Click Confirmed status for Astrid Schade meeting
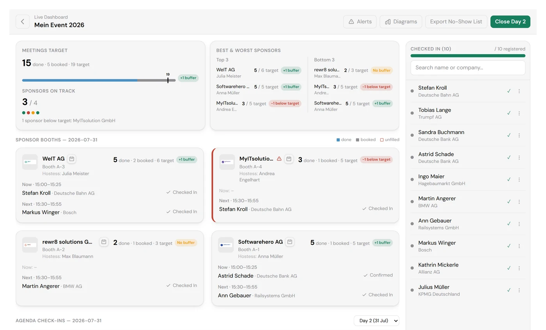The height and width of the screenshot is (330, 546). click(x=378, y=275)
